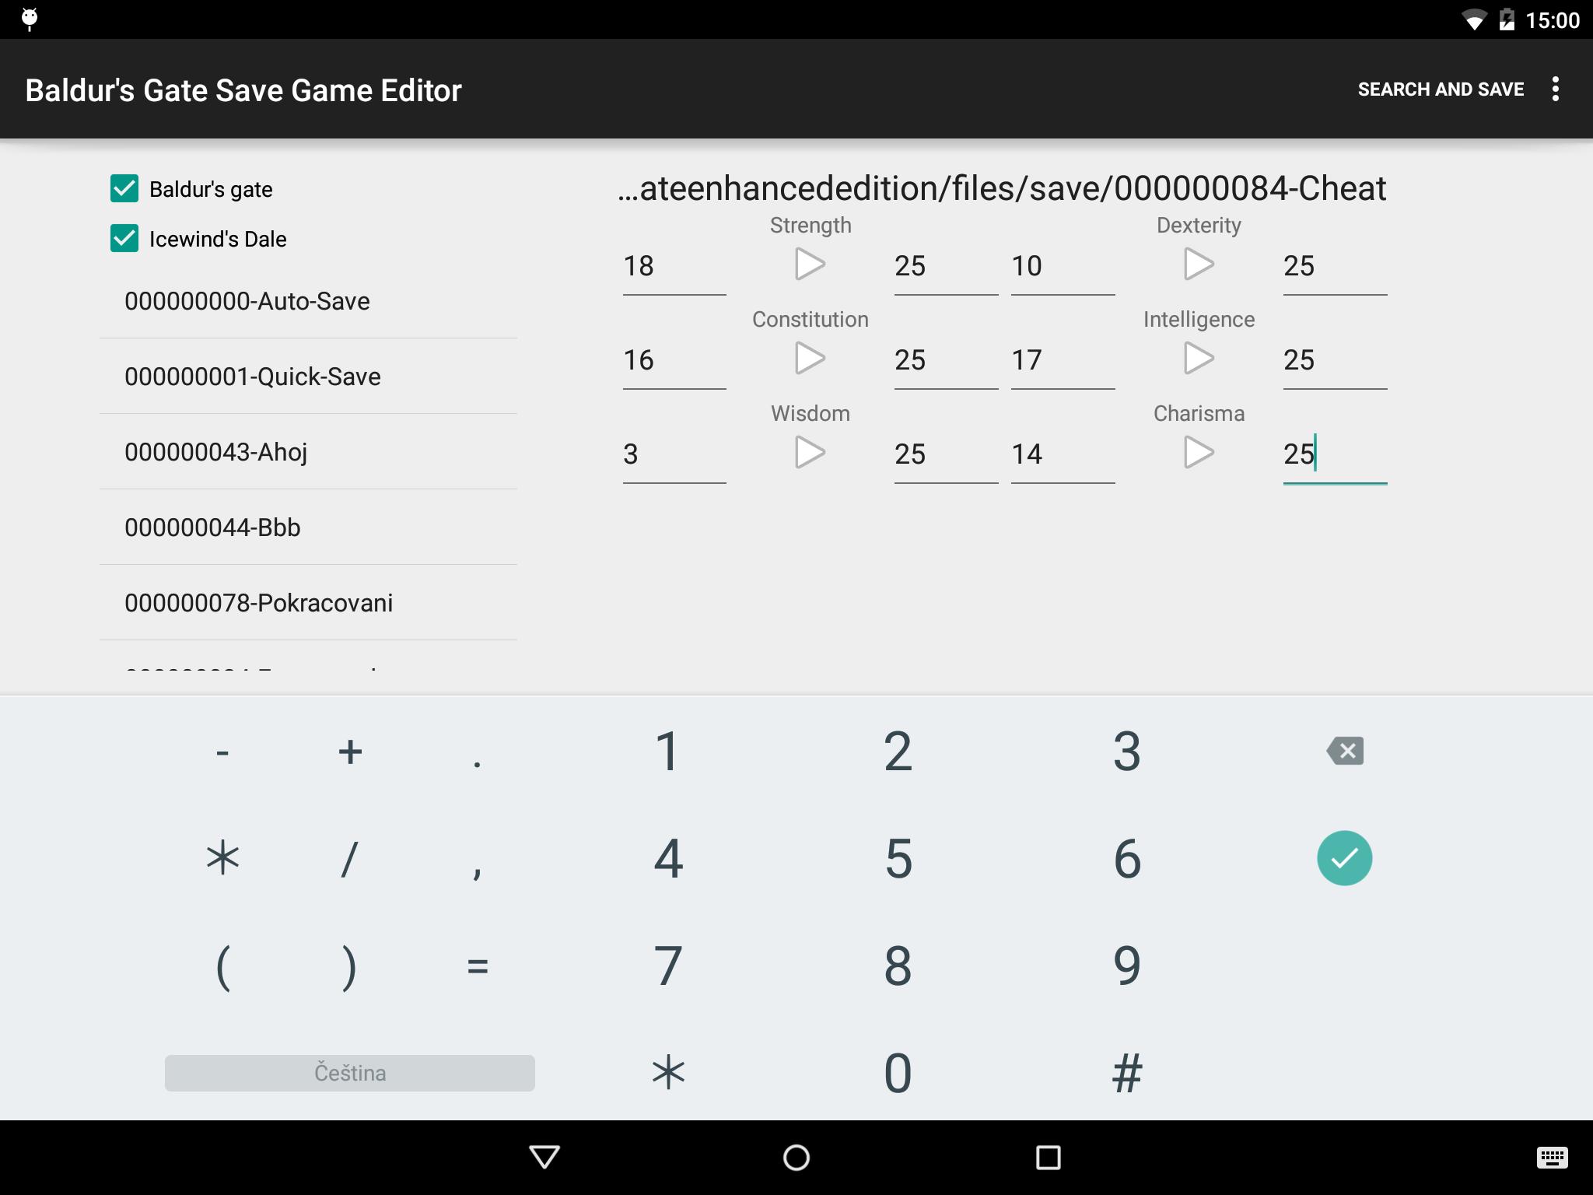The image size is (1593, 1195).
Task: Tap the equals key on keypad
Action: [477, 966]
